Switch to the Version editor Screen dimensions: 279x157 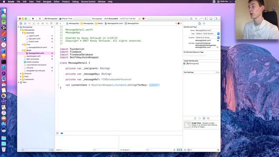coord(201,19)
